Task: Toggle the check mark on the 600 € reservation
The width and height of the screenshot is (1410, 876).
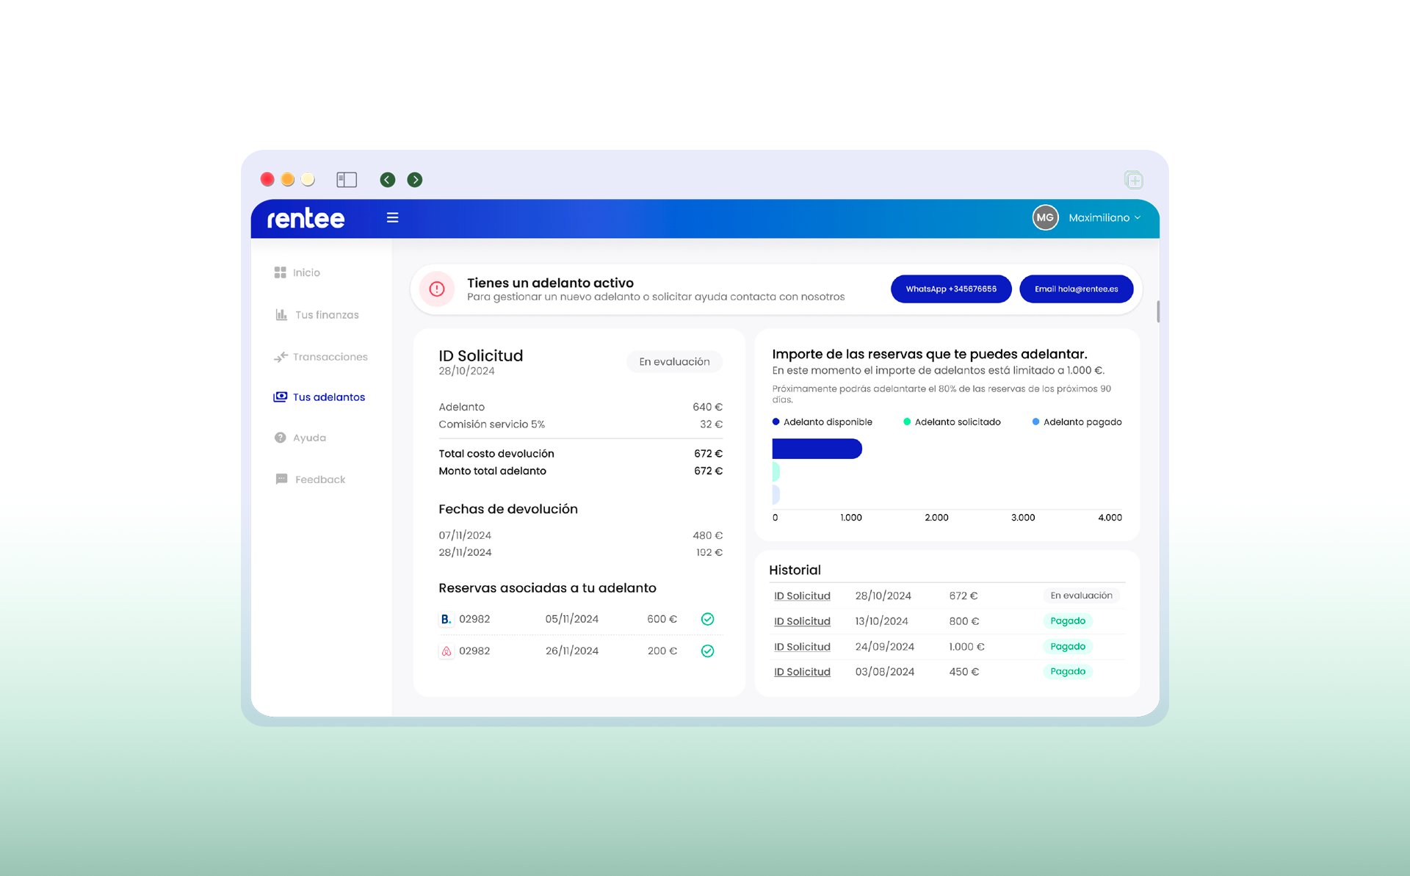Action: click(707, 619)
